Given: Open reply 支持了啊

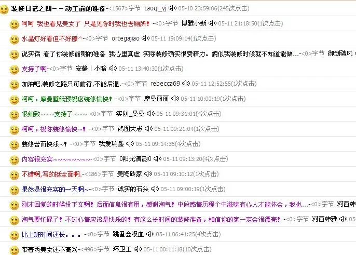Looking at the screenshot, I should coord(34,69).
